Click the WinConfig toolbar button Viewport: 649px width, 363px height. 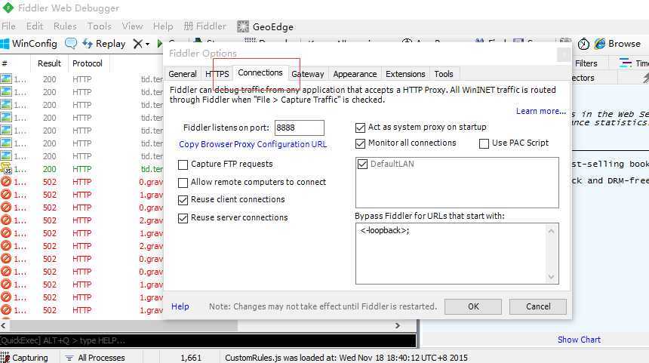point(29,44)
